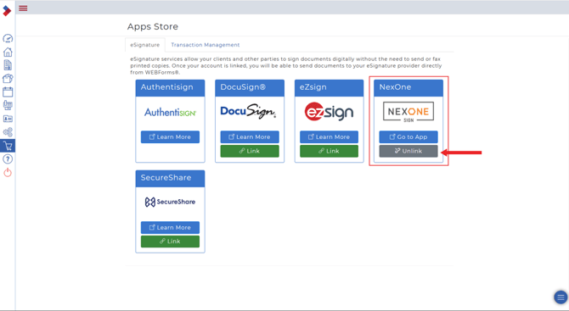
Task: Open the dashboard gauge icon in sidebar
Action: tap(8, 38)
